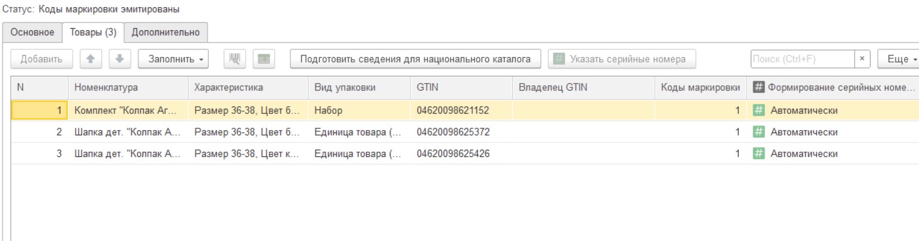The height and width of the screenshot is (241, 919).
Task: Click hash icon in serial numbers column header
Action: tap(759, 88)
